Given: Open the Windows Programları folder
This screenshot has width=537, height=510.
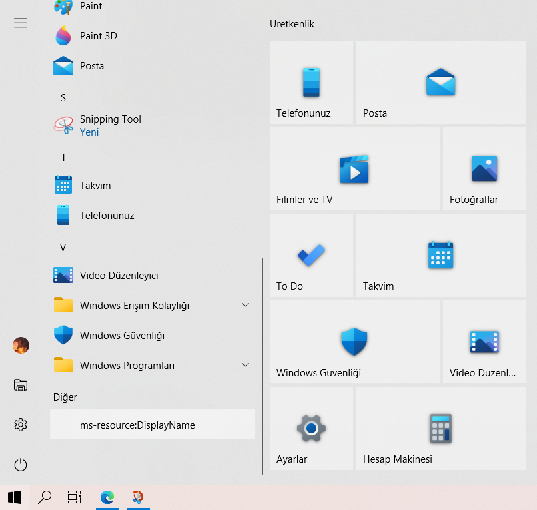Looking at the screenshot, I should pyautogui.click(x=153, y=365).
